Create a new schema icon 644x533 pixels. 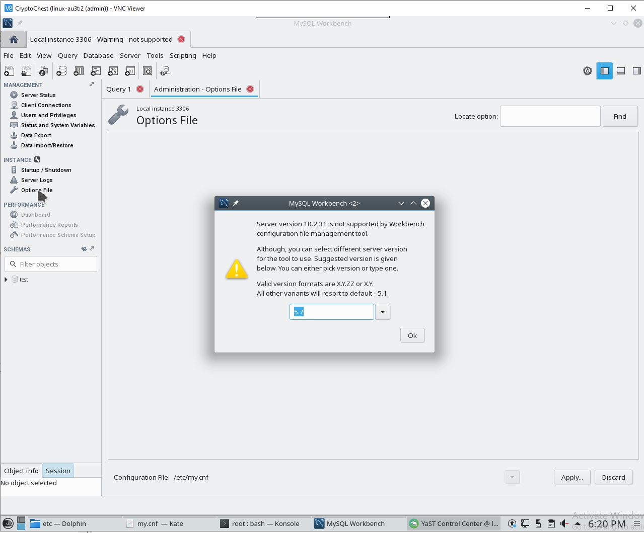61,71
